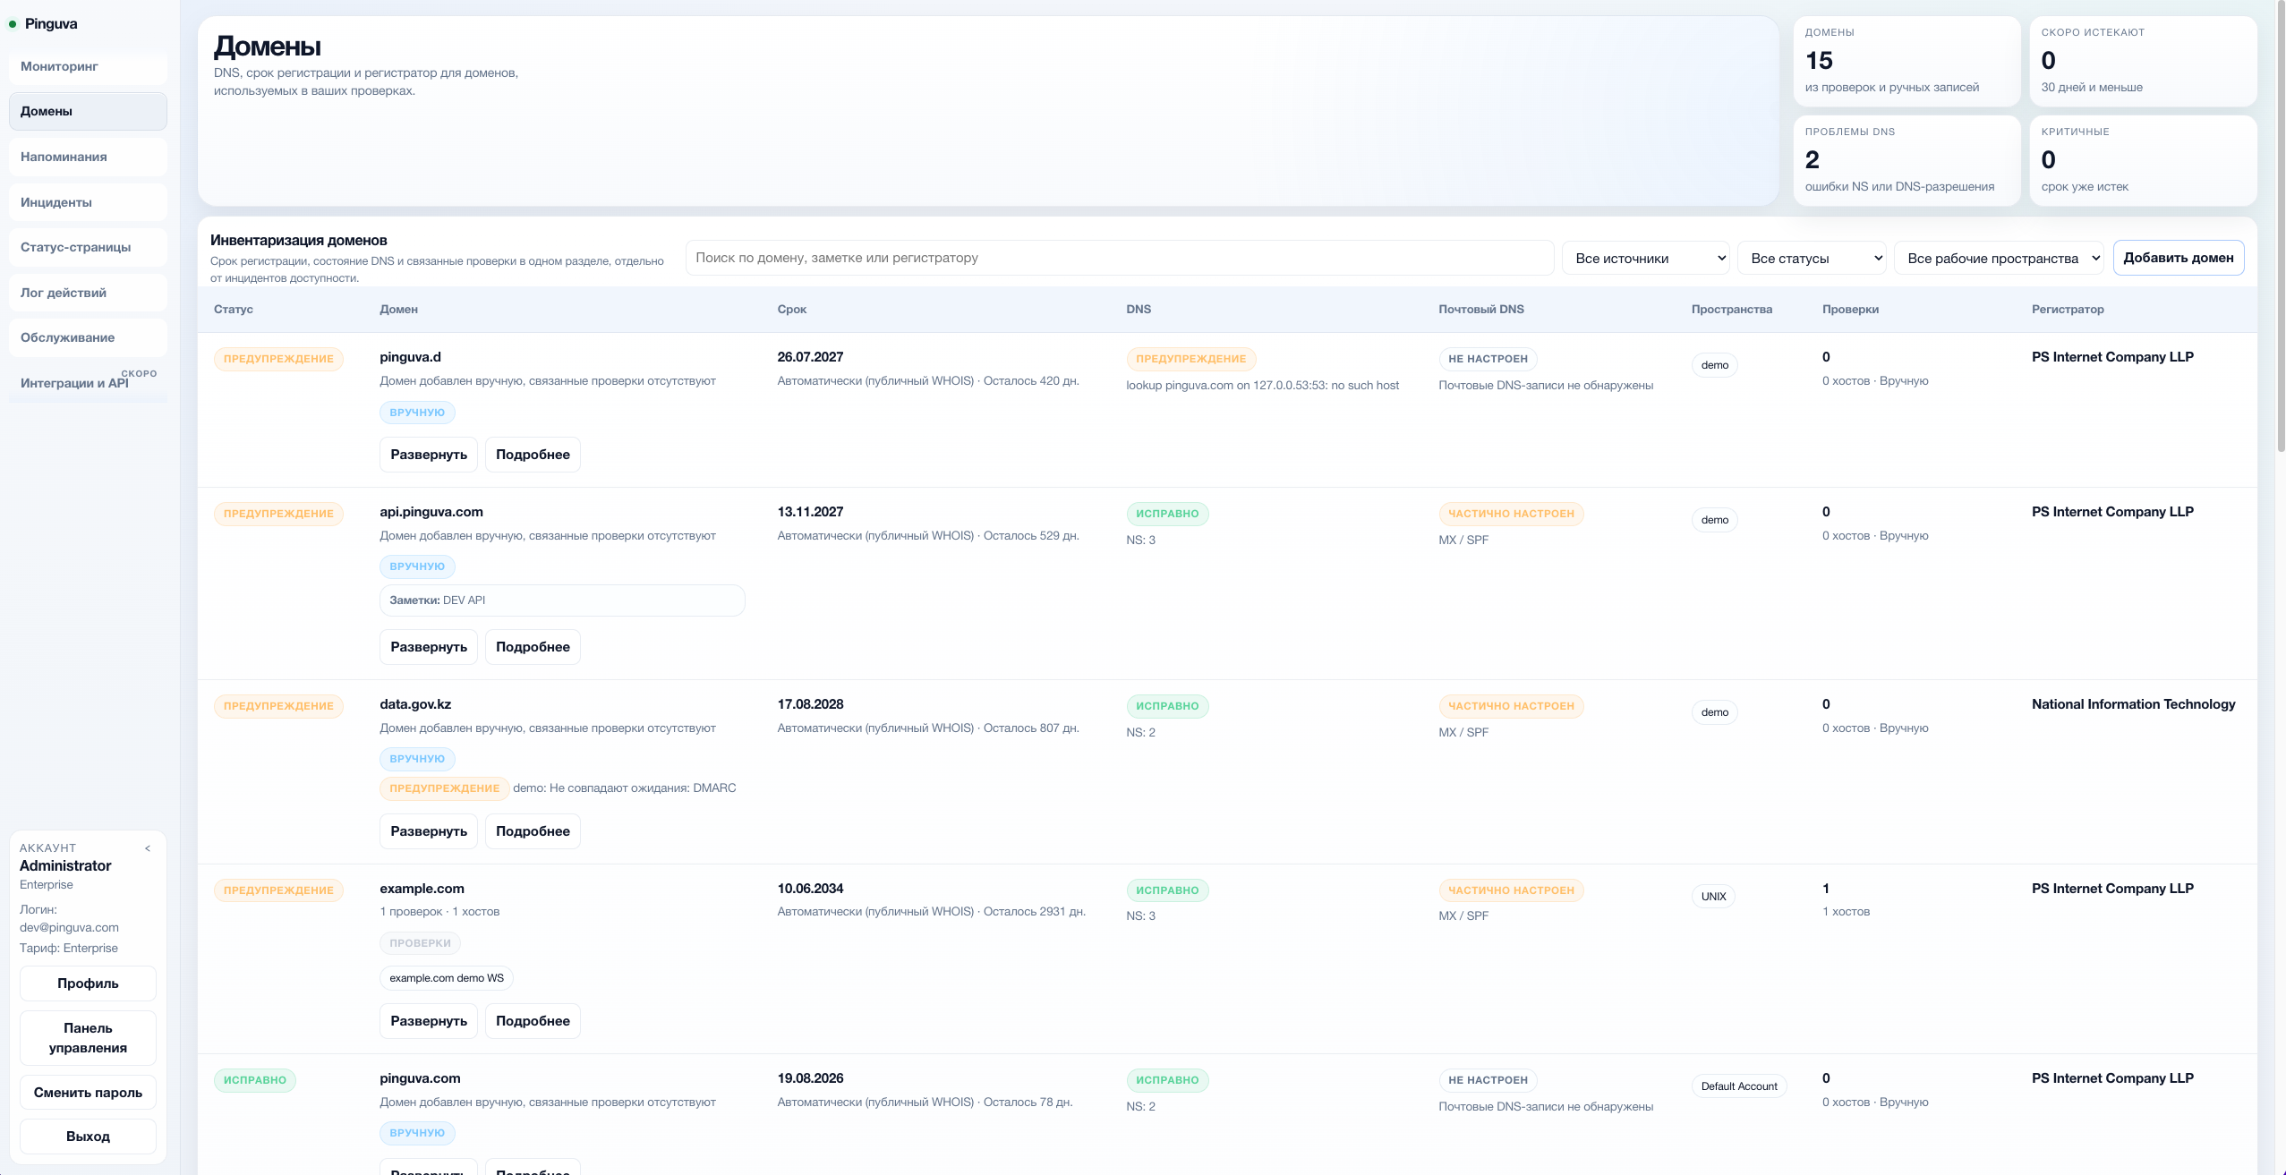Collapse the account panel chevron

pos(148,848)
